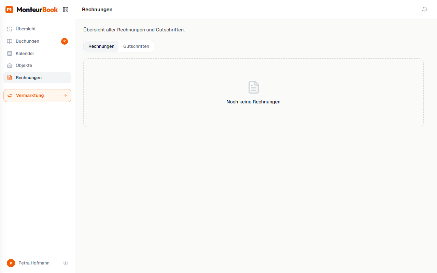
Task: Switch to the Gutschriften tab
Action: (136, 46)
